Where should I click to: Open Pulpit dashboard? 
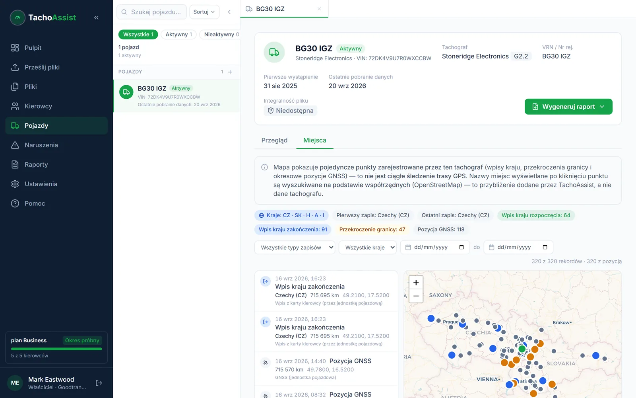[x=56, y=48]
